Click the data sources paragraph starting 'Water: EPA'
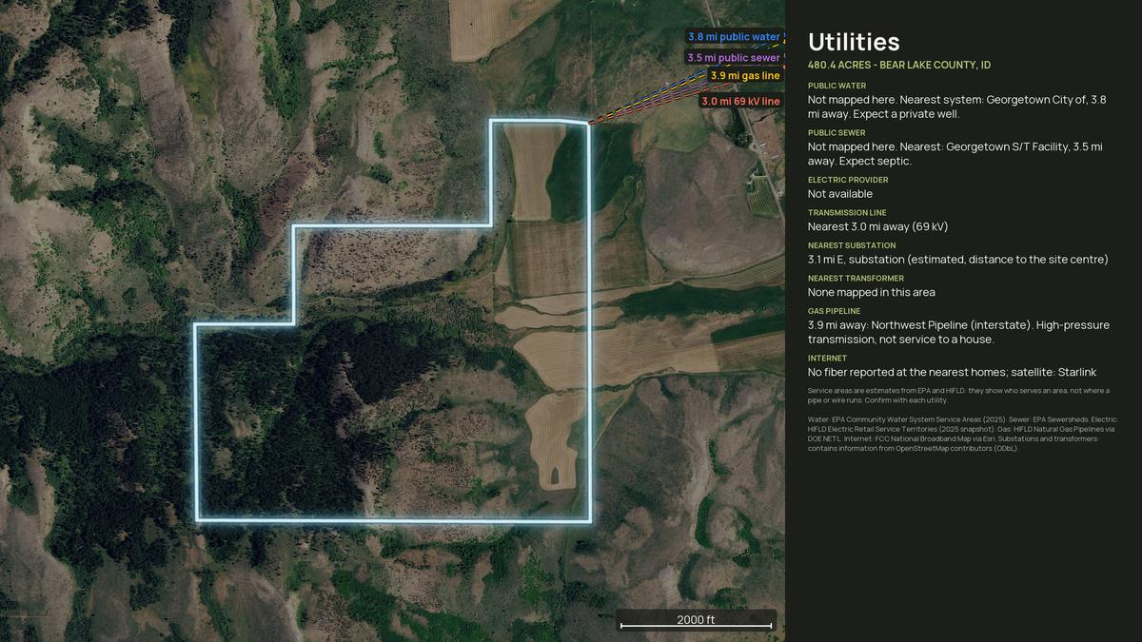 pos(963,434)
